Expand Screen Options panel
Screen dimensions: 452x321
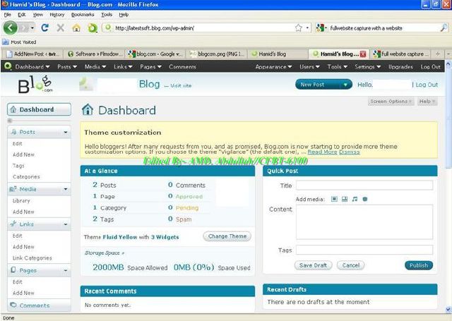click(x=391, y=102)
